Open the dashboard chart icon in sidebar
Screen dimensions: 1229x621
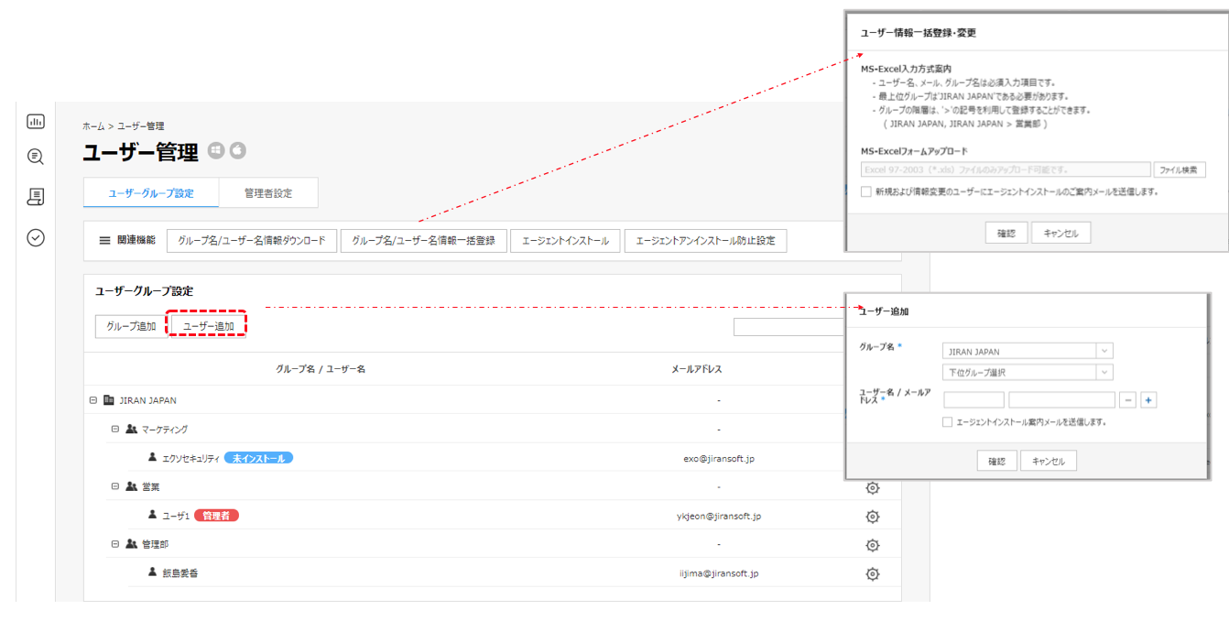click(36, 121)
